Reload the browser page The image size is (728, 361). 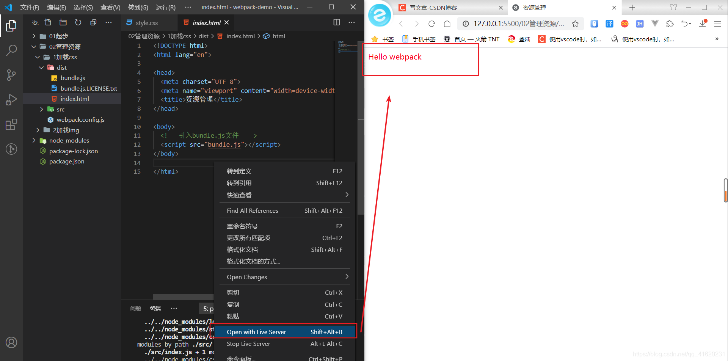(431, 24)
